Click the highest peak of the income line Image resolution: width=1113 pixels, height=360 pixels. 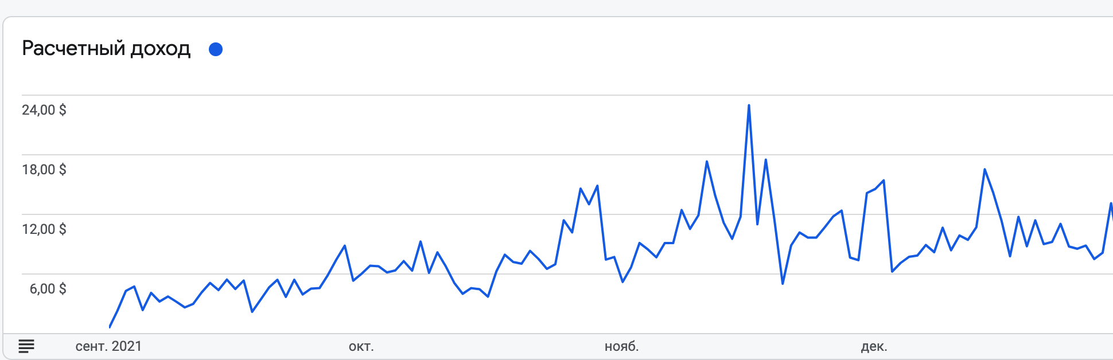[x=749, y=105]
